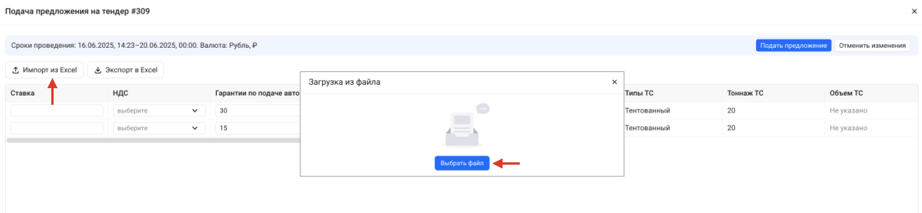Click the Ставка input in first row

coord(57,111)
